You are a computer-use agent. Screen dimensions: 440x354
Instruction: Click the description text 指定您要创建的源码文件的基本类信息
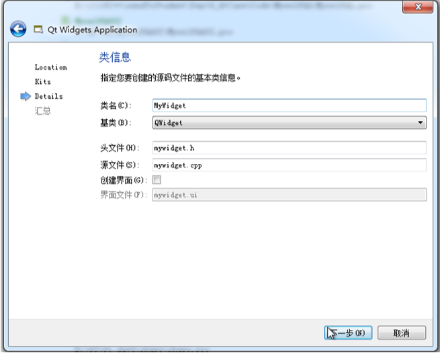(171, 78)
